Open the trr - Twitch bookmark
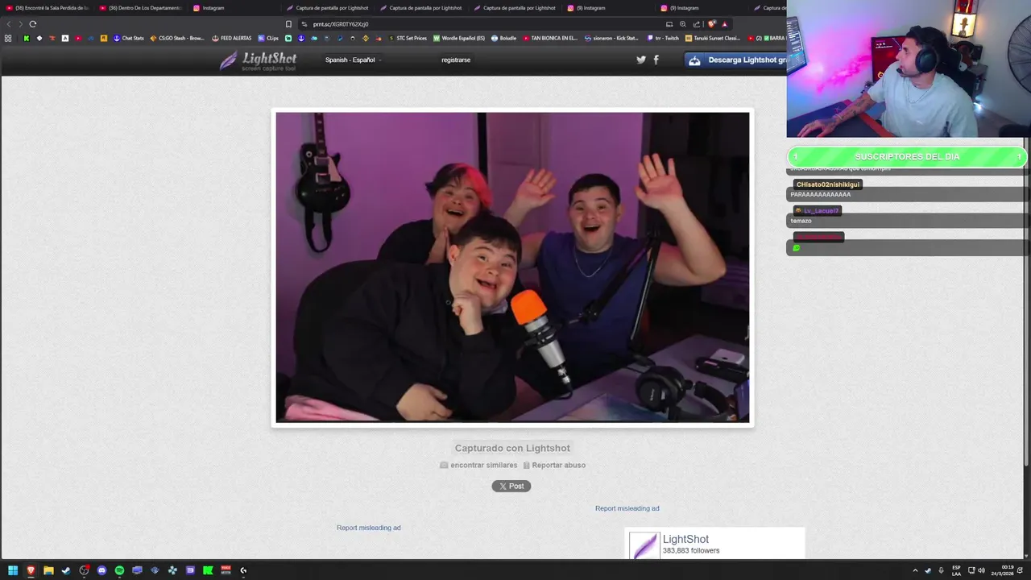 coord(662,38)
